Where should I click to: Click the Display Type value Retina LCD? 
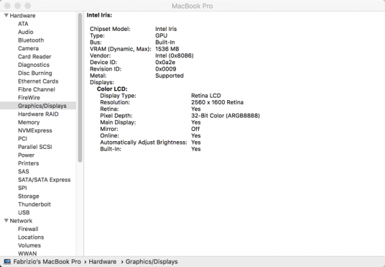click(206, 96)
